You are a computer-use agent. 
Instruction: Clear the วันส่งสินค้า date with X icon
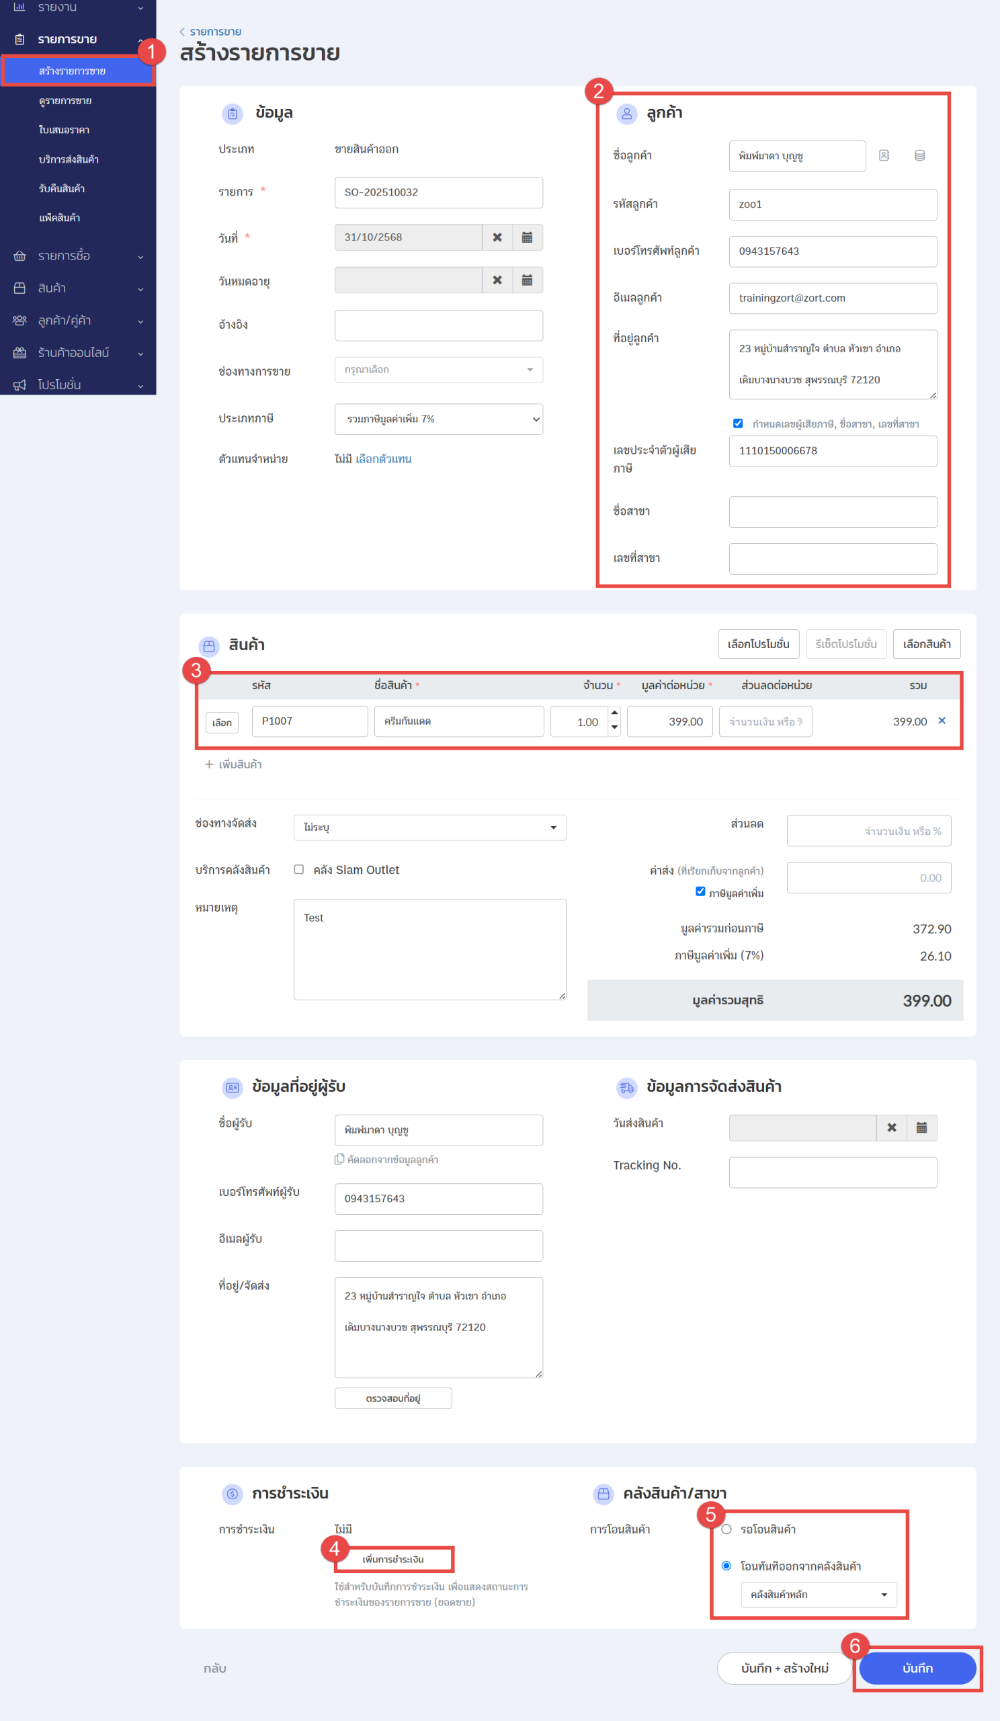click(890, 1127)
